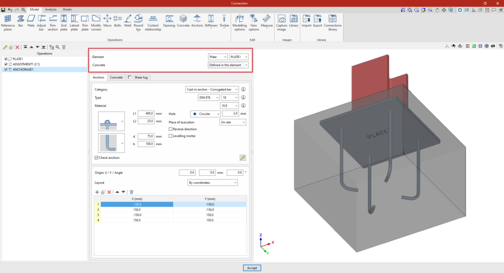Open the Concrete tab in panel

click(x=116, y=77)
